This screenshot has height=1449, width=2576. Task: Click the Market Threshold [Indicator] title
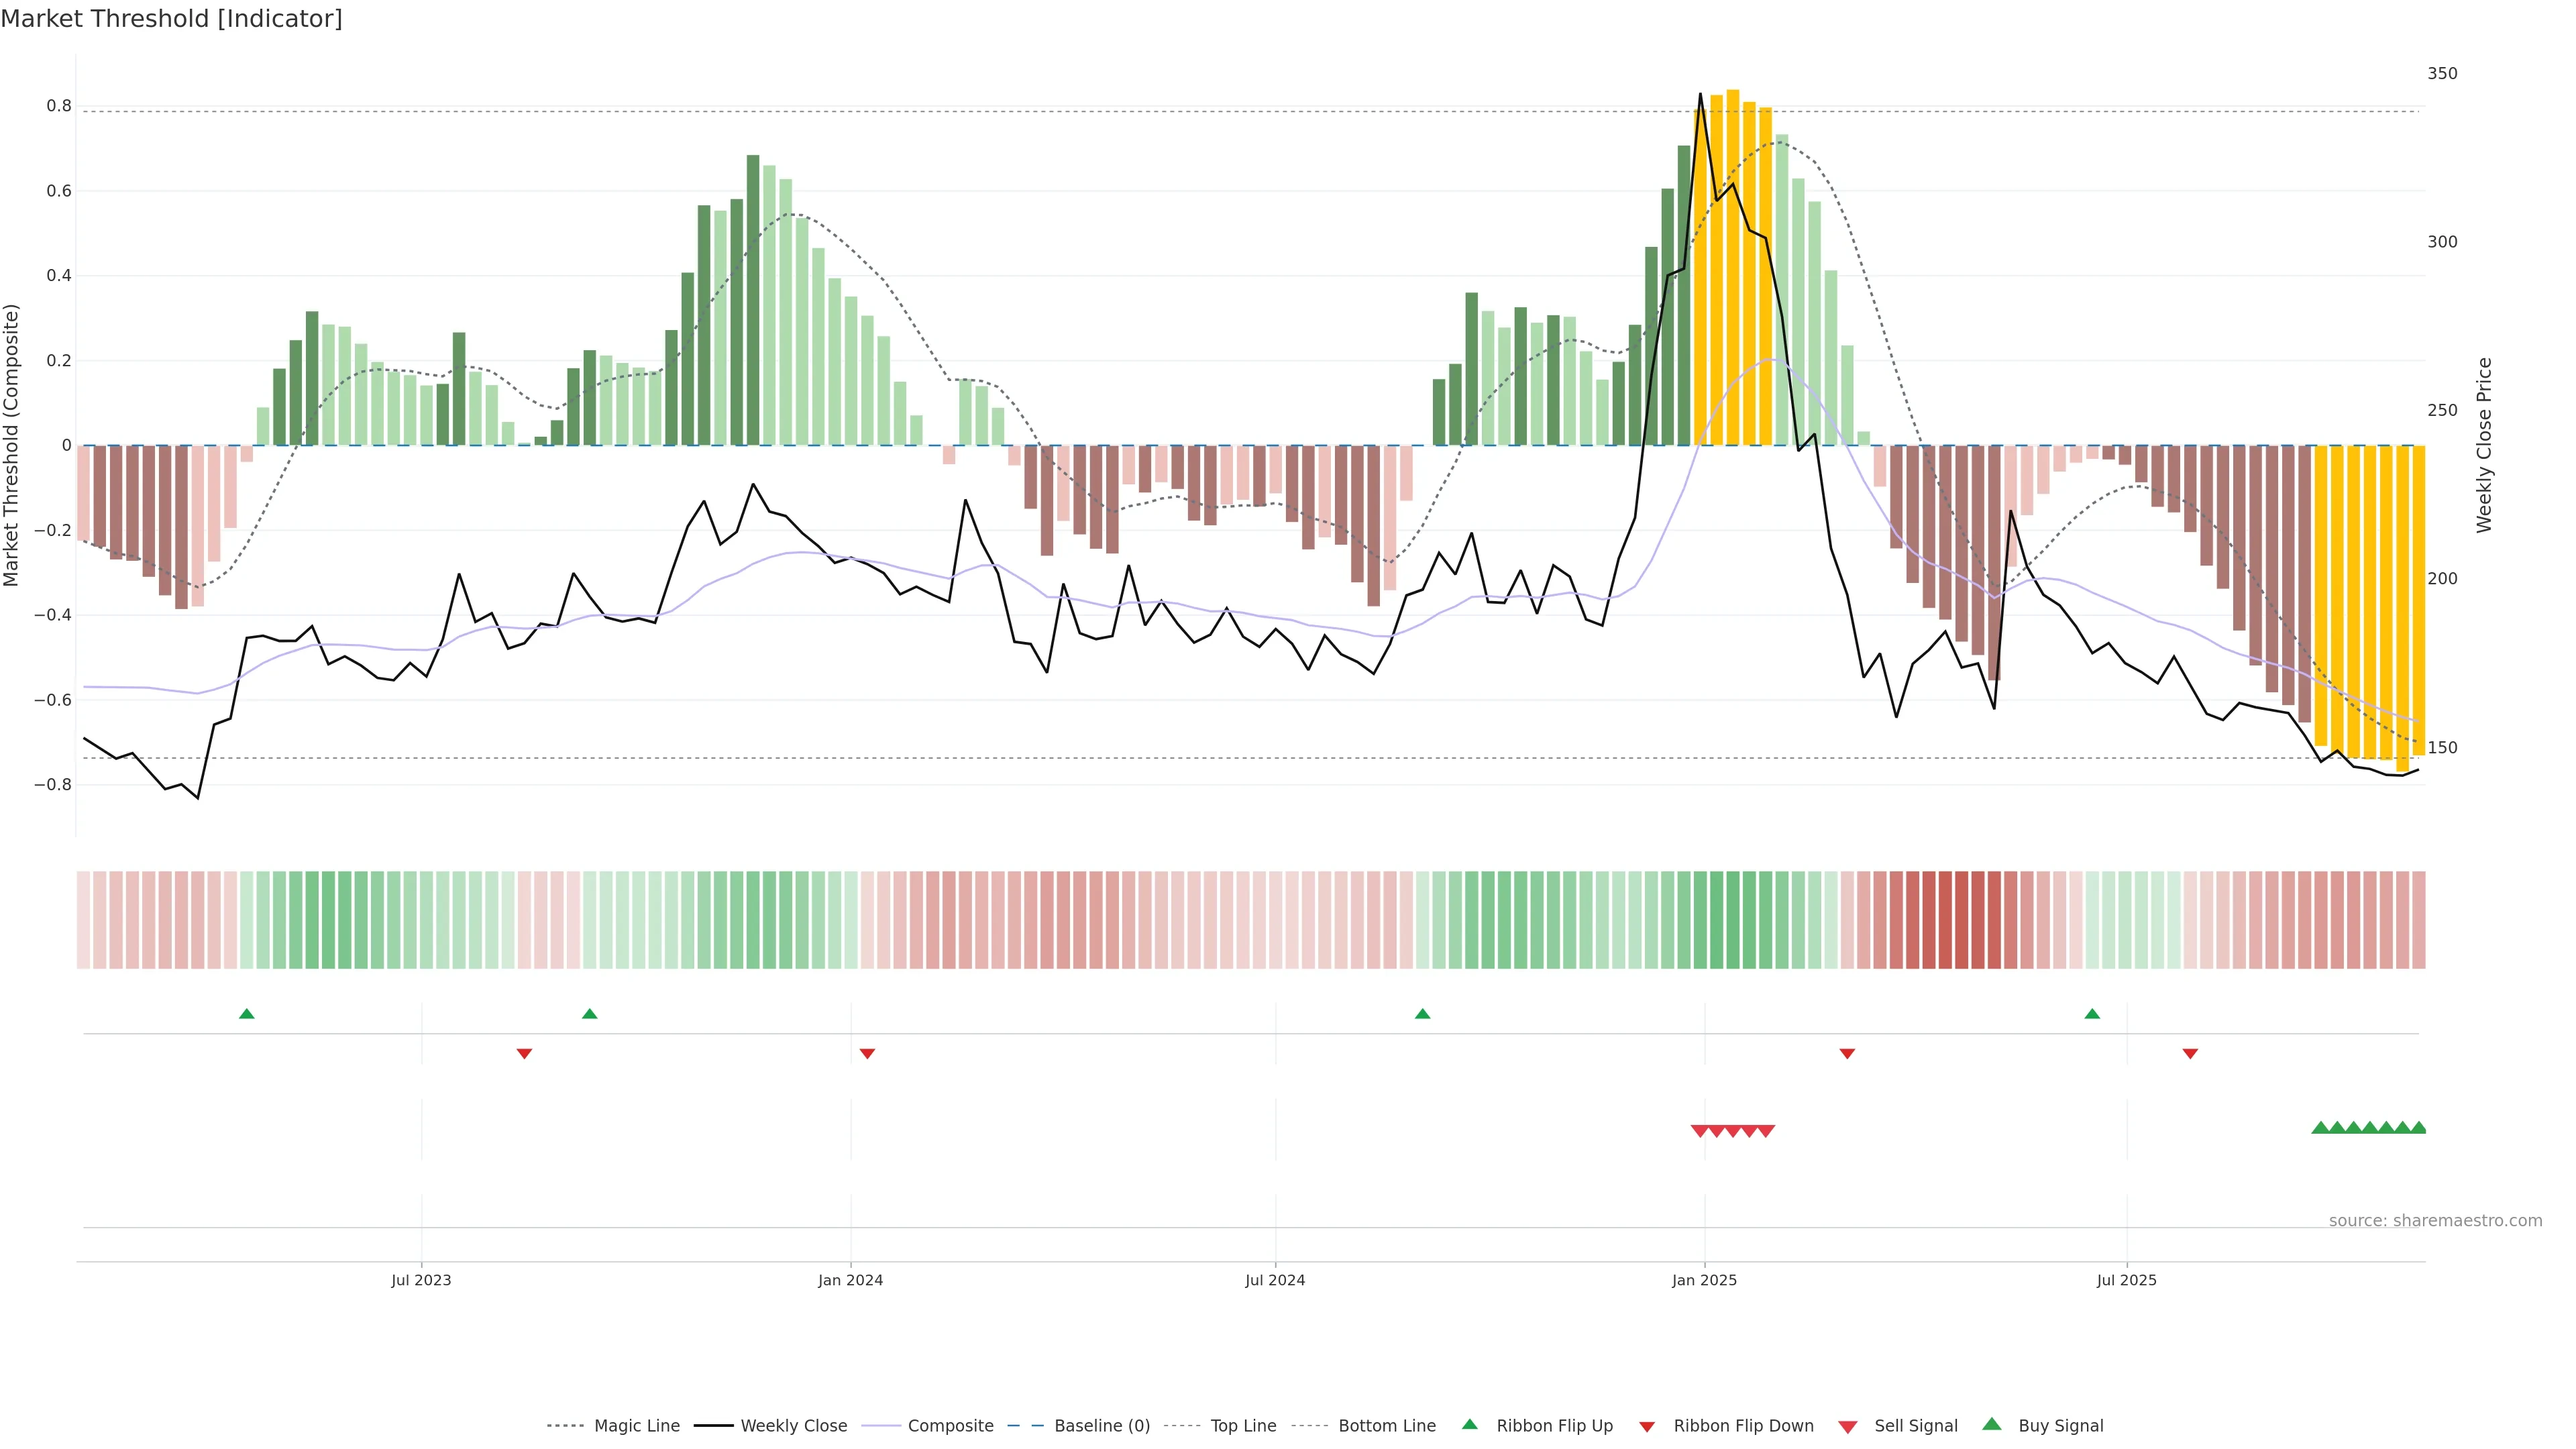(171, 19)
